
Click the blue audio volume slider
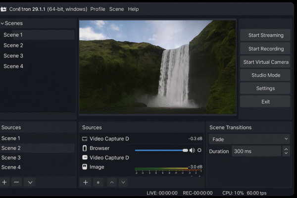click(159, 150)
